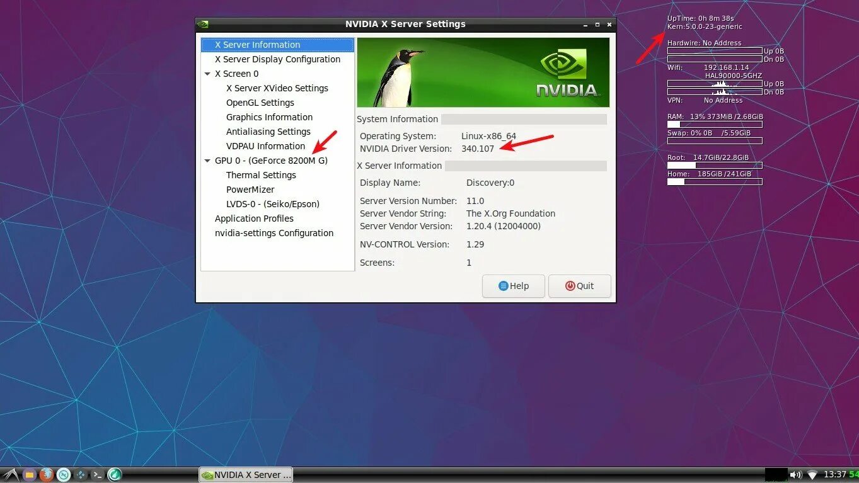Click the RAM usage bar in the widget
859x483 pixels.
pos(715,125)
